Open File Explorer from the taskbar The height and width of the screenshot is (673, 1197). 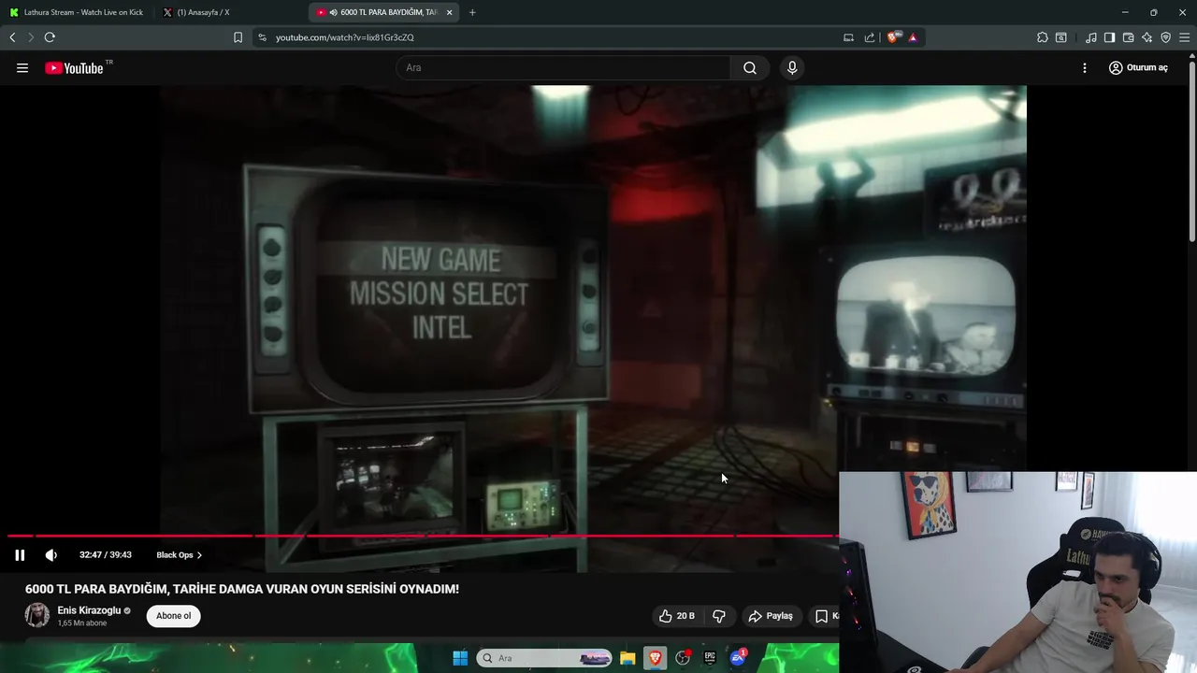(627, 658)
